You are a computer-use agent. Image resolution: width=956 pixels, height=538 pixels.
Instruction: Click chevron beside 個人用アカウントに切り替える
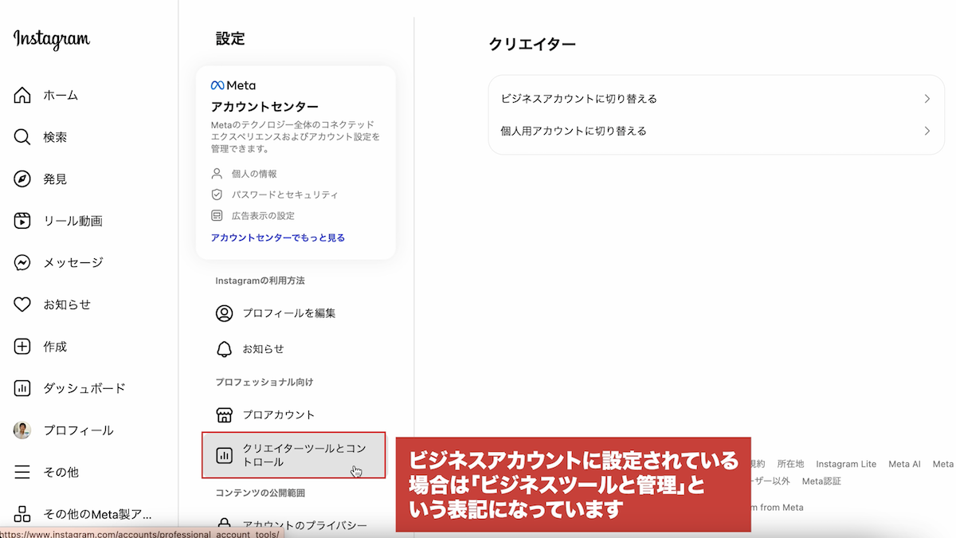coord(927,131)
